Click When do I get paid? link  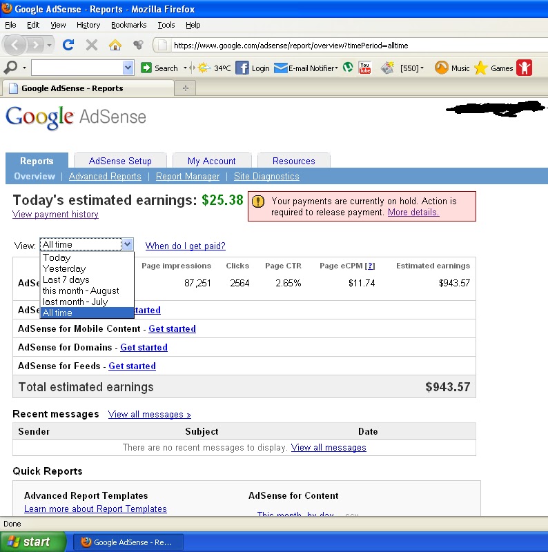coord(185,246)
